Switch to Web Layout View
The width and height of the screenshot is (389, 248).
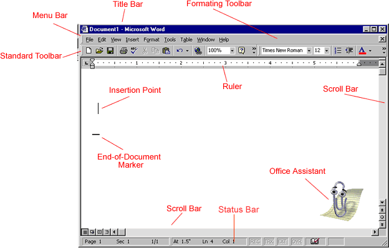pos(92,232)
